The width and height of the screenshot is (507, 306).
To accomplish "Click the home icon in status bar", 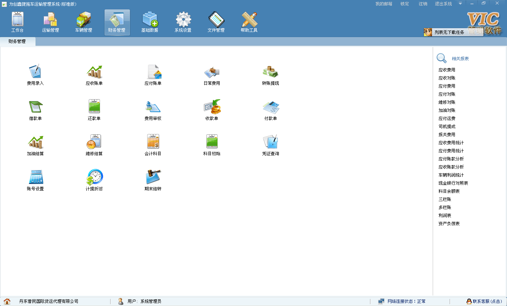I will 7,301.
